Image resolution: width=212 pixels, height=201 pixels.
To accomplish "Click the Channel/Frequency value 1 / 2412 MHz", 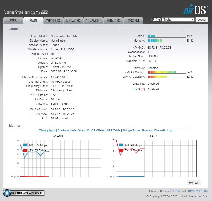I will (59, 77).
